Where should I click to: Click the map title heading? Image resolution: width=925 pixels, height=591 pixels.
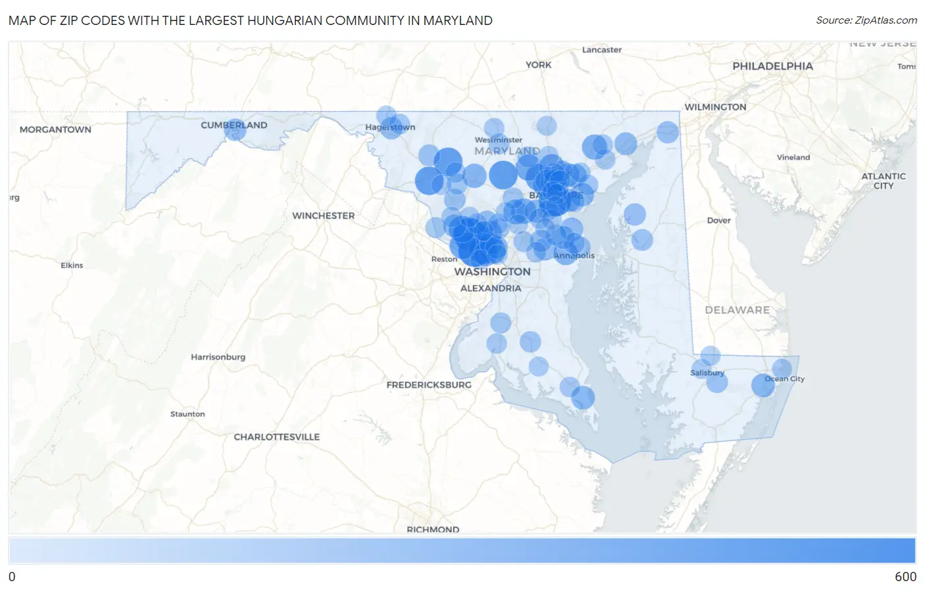[x=251, y=20]
